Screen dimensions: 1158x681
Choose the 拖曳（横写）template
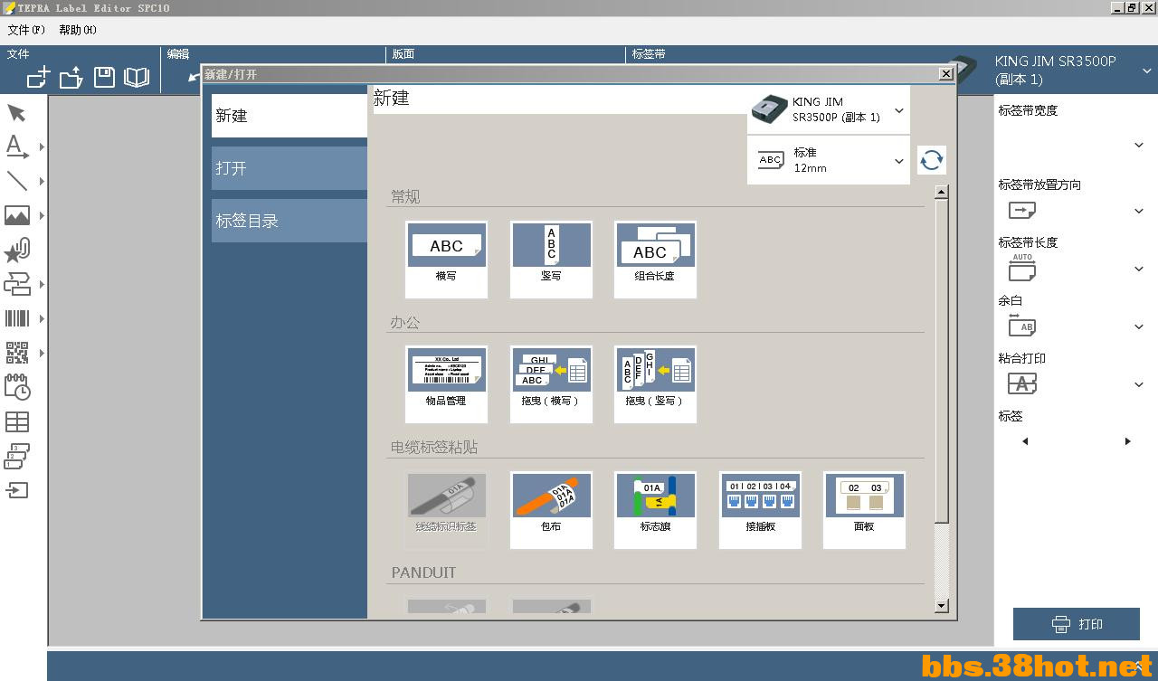click(x=551, y=384)
